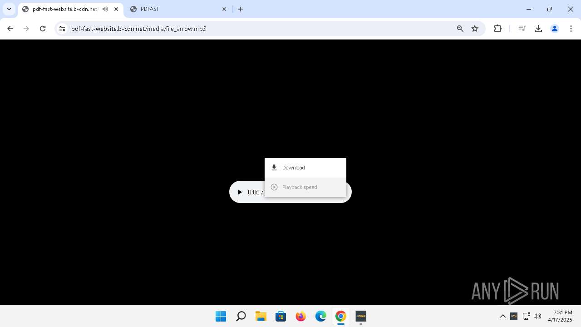Screen dimensions: 581x327
Task: Open the zoom magnifier icon
Action: pos(460,29)
